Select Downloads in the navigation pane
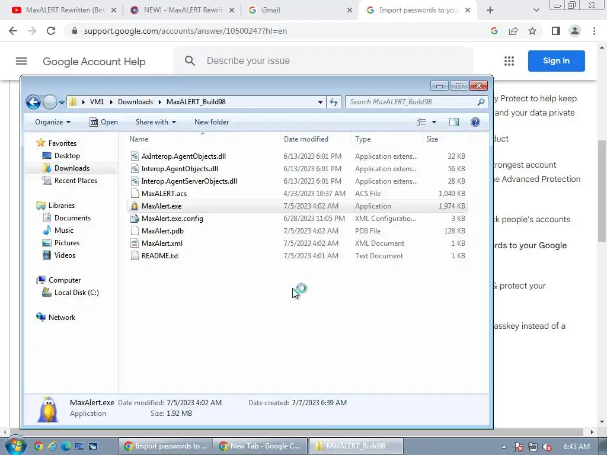 pos(71,168)
